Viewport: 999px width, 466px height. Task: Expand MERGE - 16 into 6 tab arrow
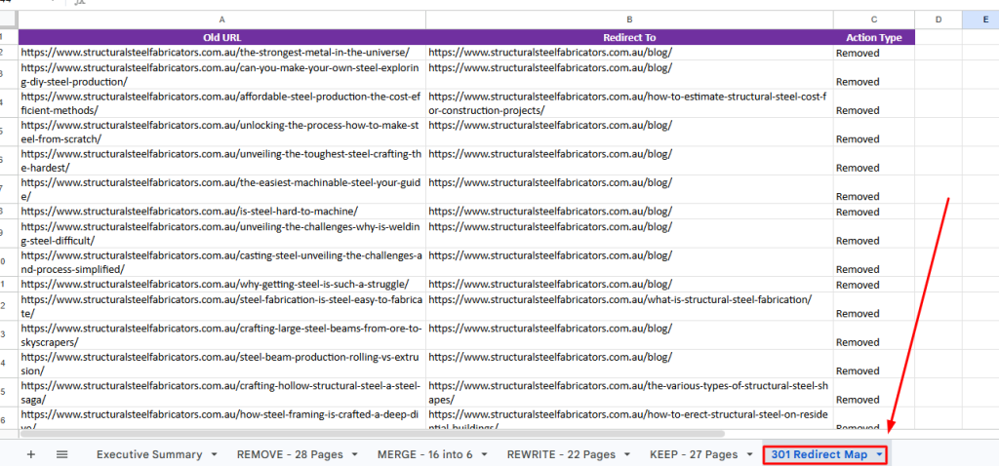(x=485, y=454)
